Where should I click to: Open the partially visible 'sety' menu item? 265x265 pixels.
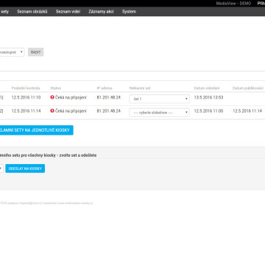(4, 12)
